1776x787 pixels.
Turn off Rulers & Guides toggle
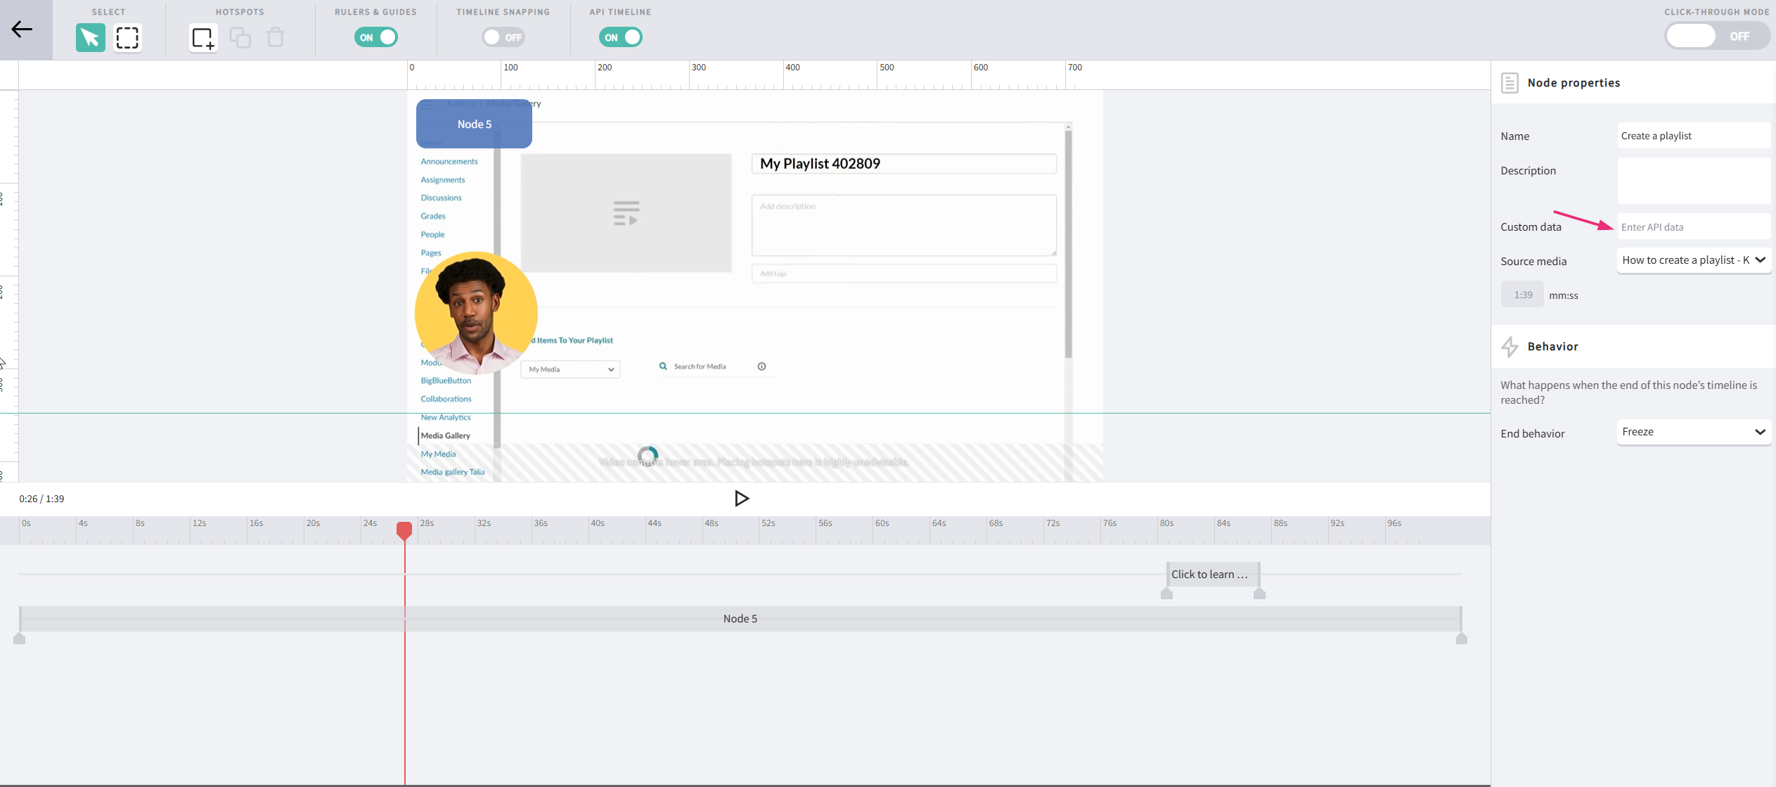(376, 37)
